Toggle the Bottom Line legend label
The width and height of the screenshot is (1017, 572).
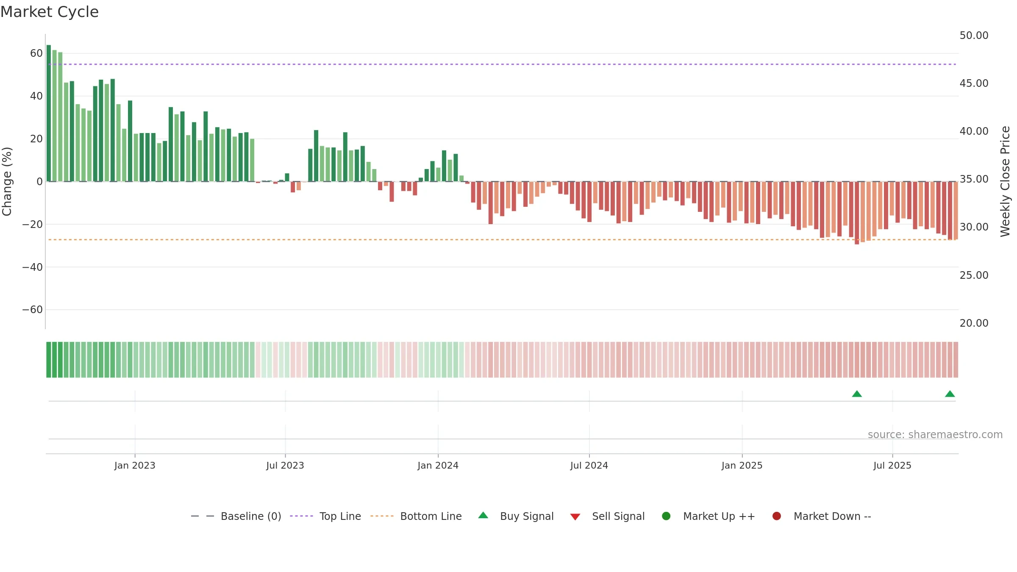tap(431, 516)
